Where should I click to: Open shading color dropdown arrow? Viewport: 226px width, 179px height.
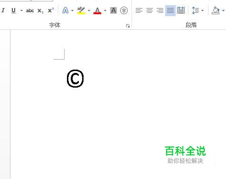point(223,10)
